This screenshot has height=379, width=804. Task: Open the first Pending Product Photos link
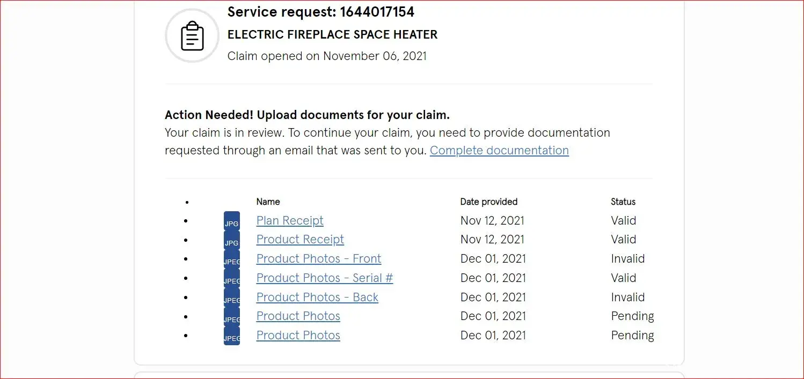click(x=298, y=316)
